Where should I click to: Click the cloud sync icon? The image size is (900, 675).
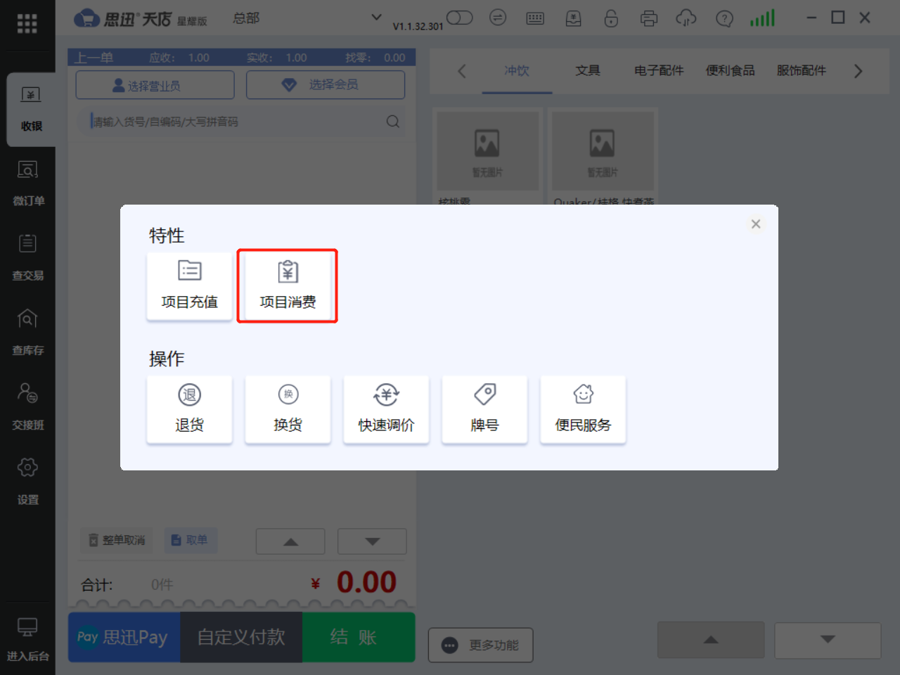686,18
